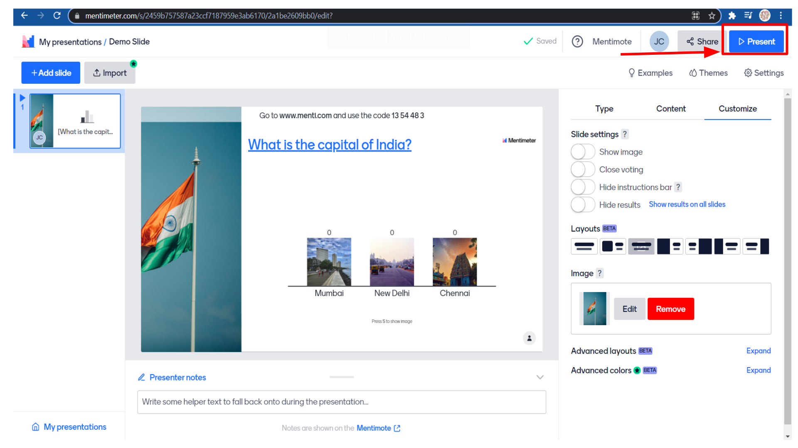Open browser extensions puzzle icon
This screenshot has width=798, height=448.
tap(732, 16)
